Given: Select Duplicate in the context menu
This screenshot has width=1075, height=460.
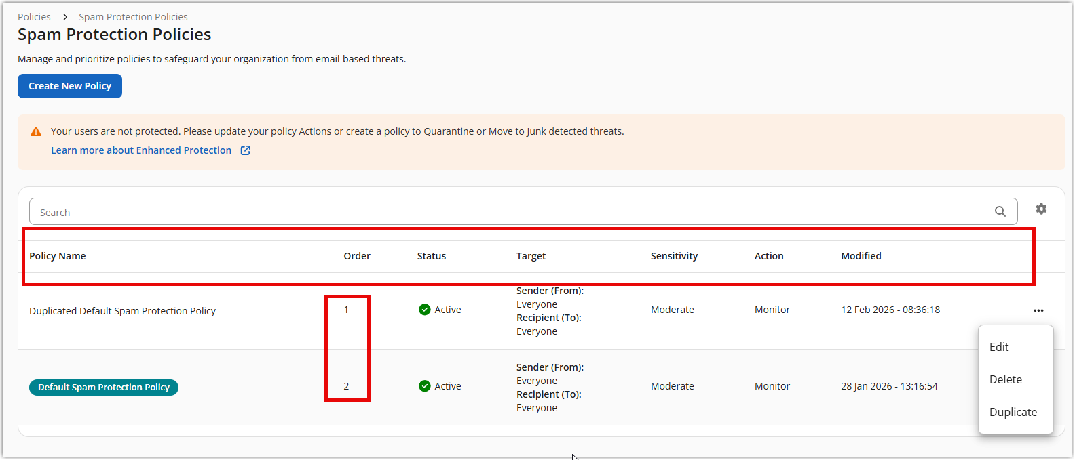Looking at the screenshot, I should coord(1013,412).
